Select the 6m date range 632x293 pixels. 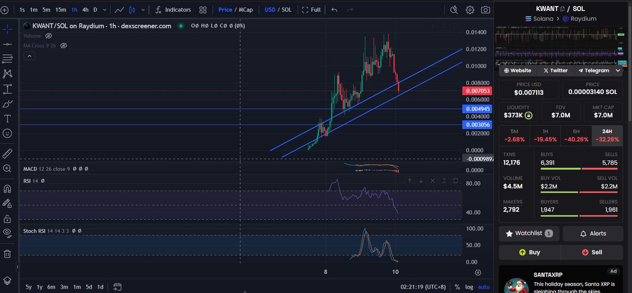pos(51,287)
